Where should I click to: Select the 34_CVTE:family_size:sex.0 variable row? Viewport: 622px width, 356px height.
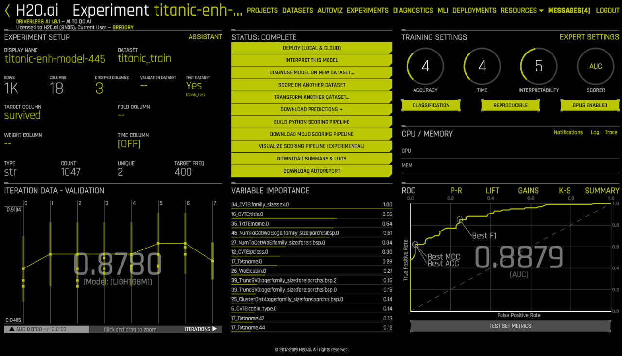click(x=311, y=205)
